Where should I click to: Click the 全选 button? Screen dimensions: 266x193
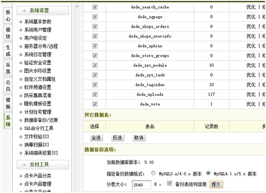pyautogui.click(x=96, y=138)
